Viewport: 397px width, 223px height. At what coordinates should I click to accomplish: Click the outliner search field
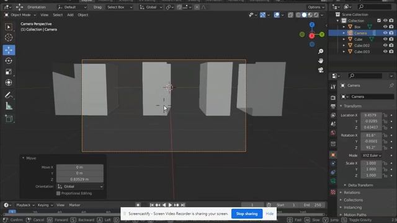375,7
